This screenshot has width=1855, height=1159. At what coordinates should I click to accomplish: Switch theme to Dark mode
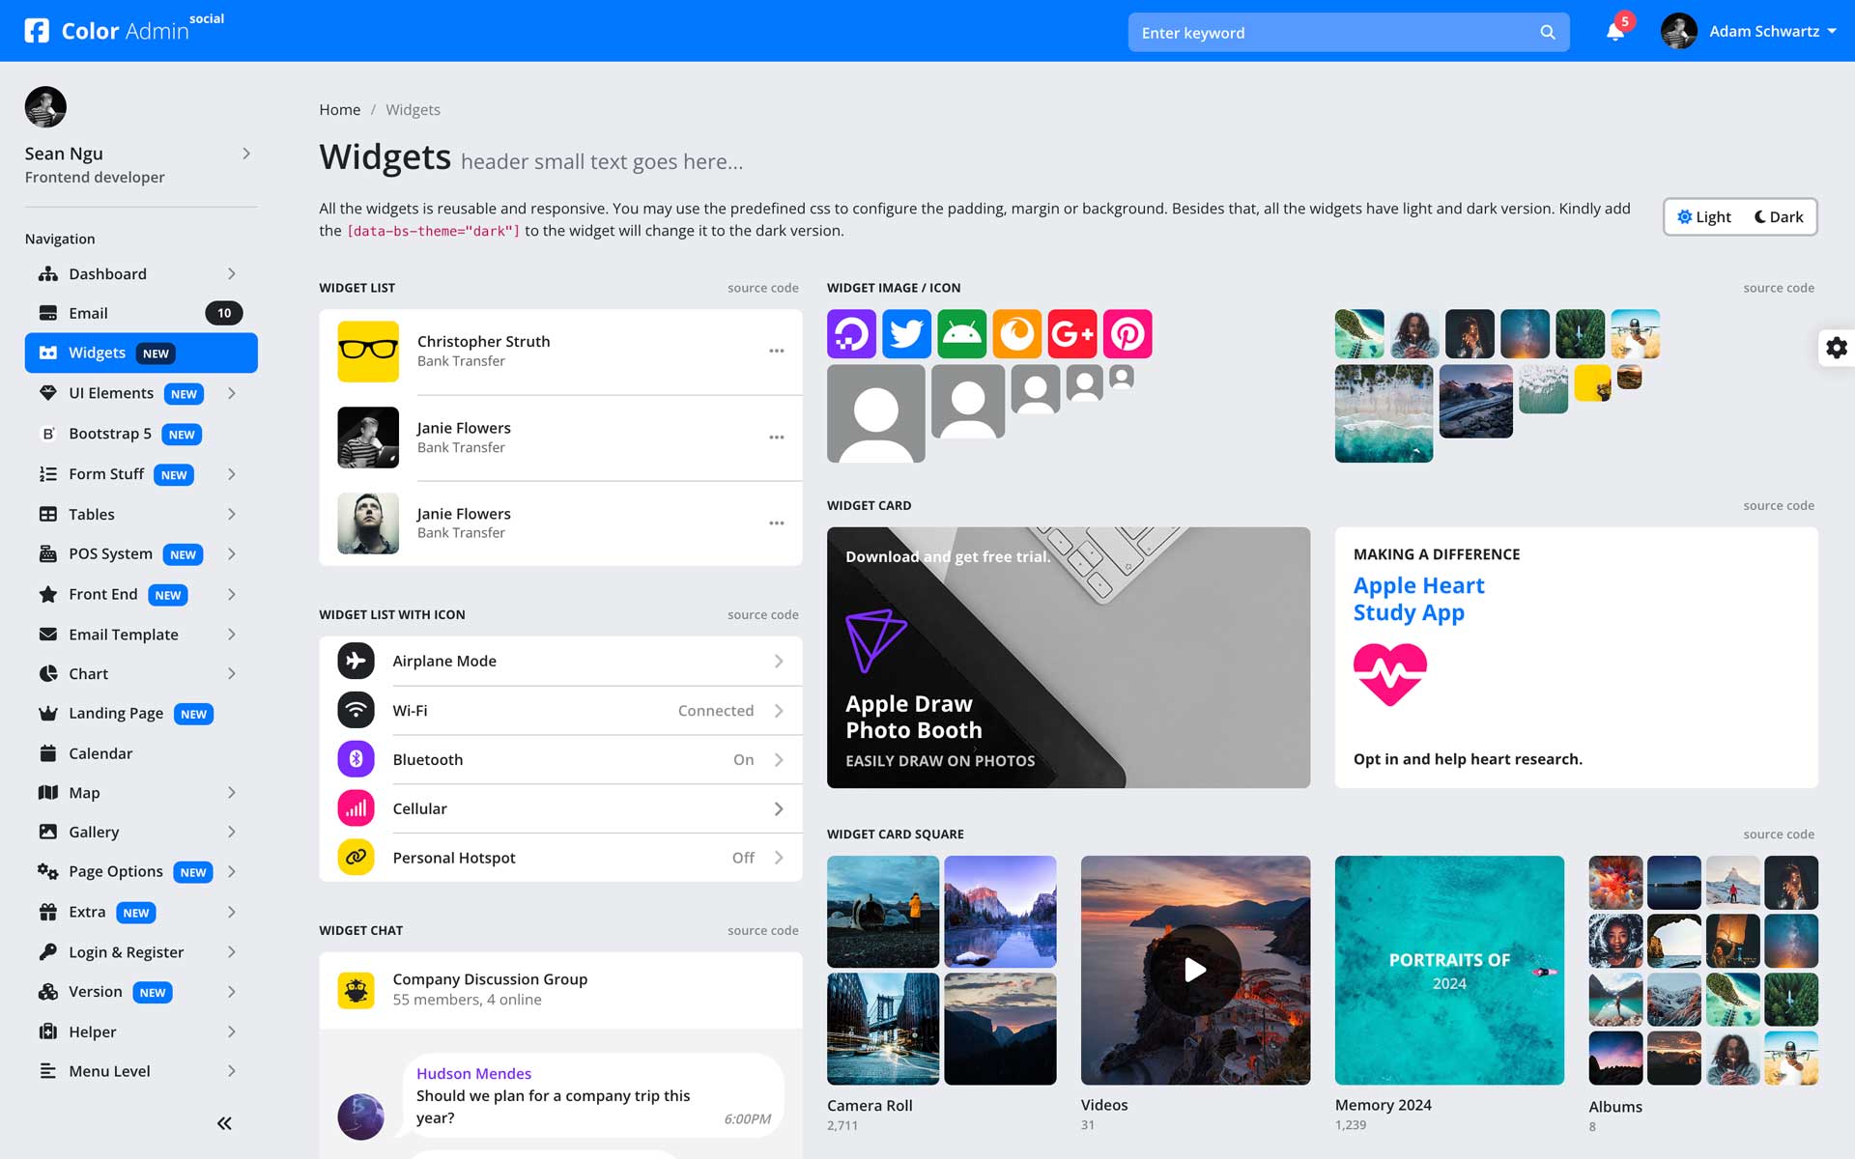click(x=1779, y=217)
